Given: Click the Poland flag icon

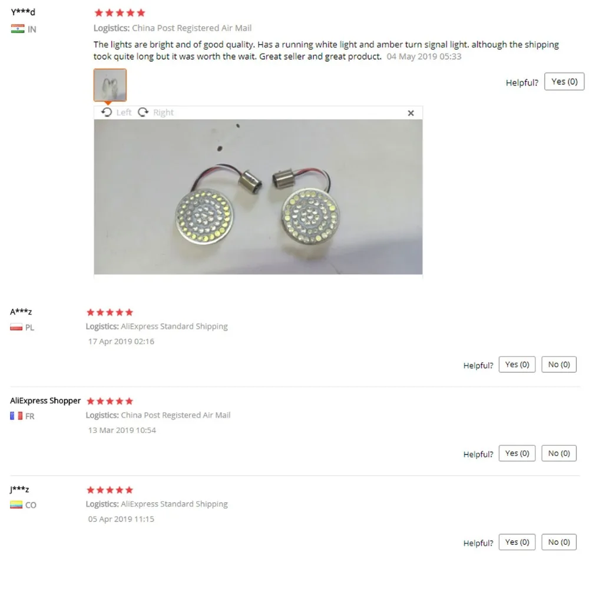Looking at the screenshot, I should click(x=16, y=327).
